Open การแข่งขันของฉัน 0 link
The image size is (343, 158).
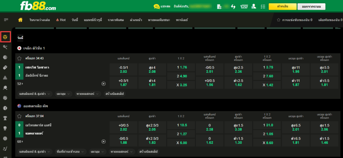[297, 20]
